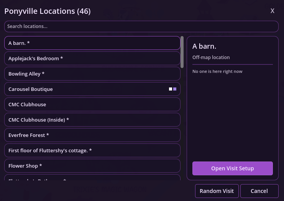This screenshot has height=201, width=284.
Task: Cancel the location selection dialog
Action: pos(259,191)
